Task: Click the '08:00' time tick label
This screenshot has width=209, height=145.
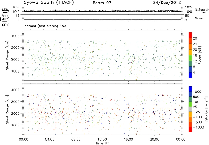Action: (x=76, y=140)
